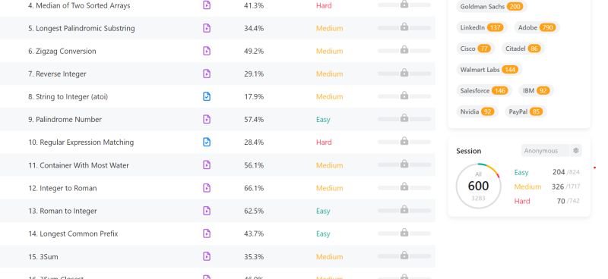The height and width of the screenshot is (279, 608).
Task: Select the Goldman Sachs company tag
Action: click(x=491, y=7)
